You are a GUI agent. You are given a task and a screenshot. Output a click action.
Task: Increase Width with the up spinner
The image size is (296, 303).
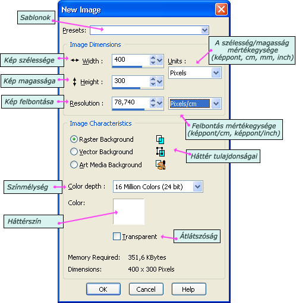[x=153, y=58]
